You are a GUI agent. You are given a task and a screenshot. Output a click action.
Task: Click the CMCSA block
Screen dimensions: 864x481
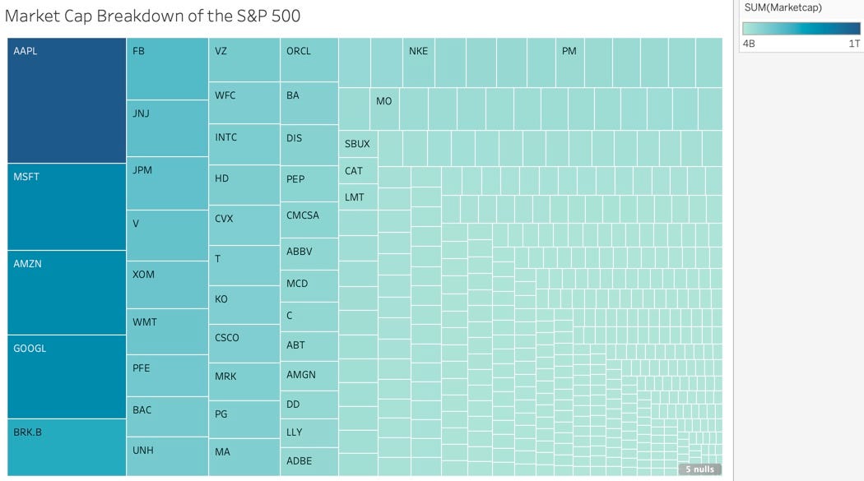click(309, 220)
